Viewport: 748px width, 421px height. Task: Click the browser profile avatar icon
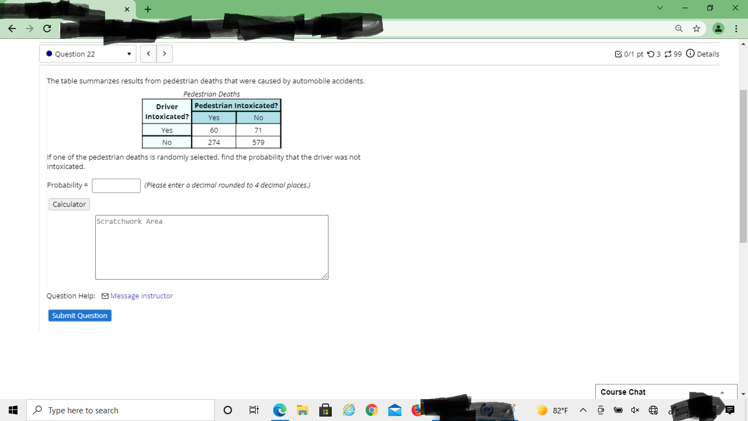pyautogui.click(x=718, y=28)
